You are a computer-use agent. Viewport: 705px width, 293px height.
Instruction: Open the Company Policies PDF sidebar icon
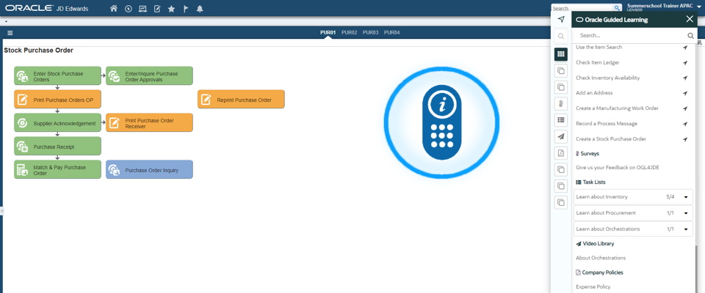pos(560,153)
